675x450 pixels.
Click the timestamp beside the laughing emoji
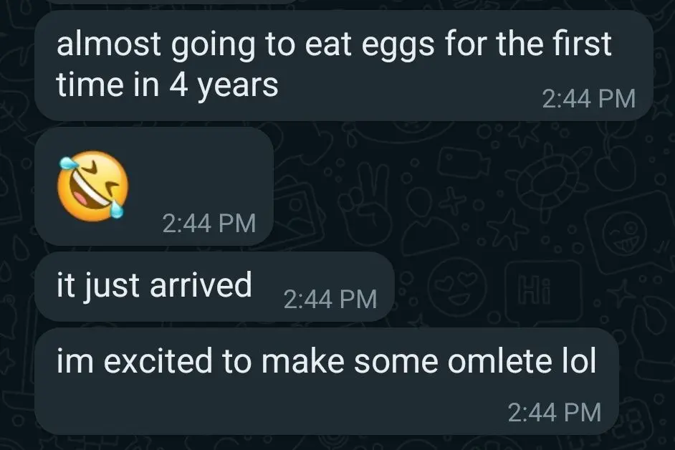tap(209, 223)
